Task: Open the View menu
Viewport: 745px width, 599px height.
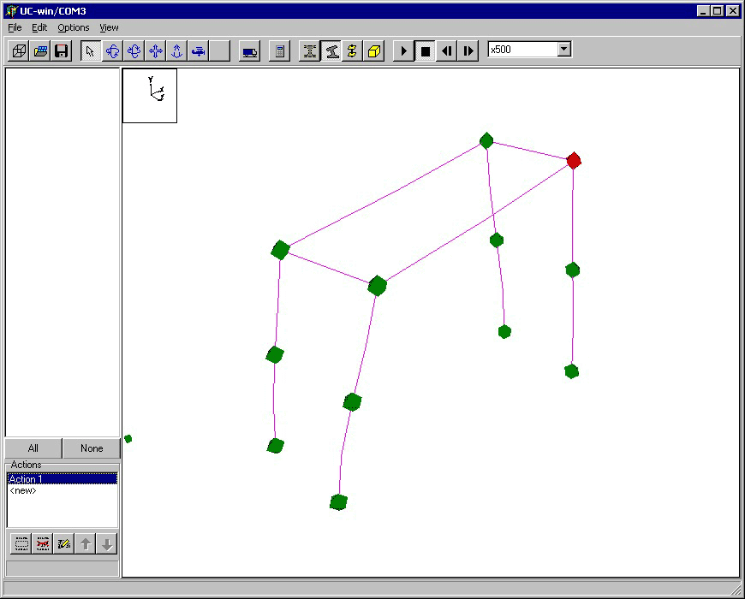Action: pyautogui.click(x=109, y=27)
